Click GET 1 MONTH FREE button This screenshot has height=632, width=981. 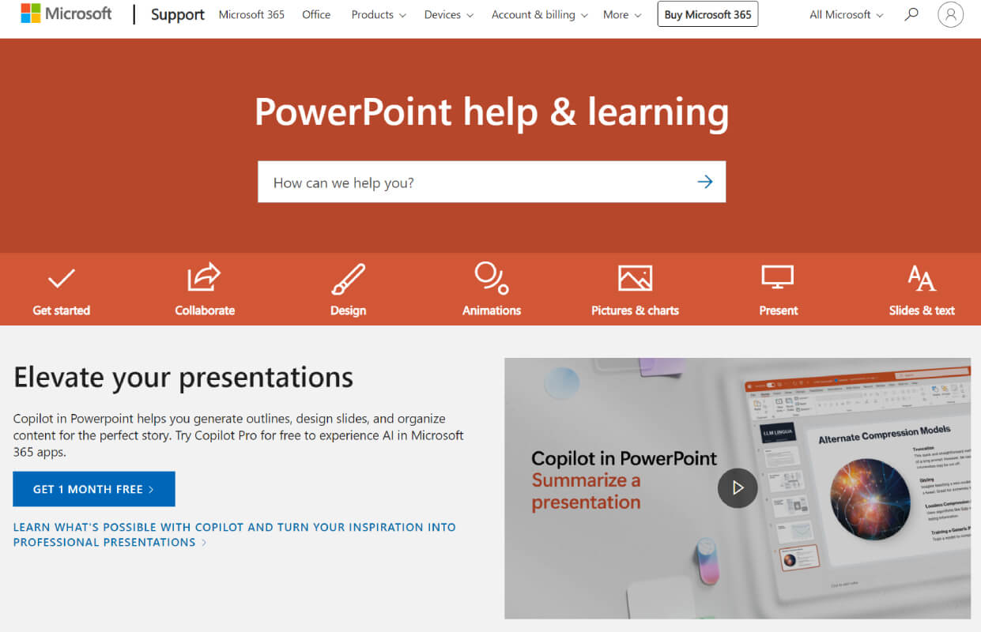(x=94, y=489)
